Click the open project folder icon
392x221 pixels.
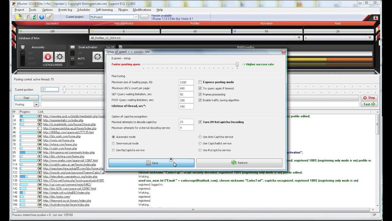click(18, 17)
